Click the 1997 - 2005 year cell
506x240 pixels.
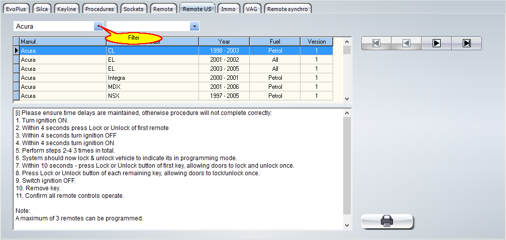(224, 96)
